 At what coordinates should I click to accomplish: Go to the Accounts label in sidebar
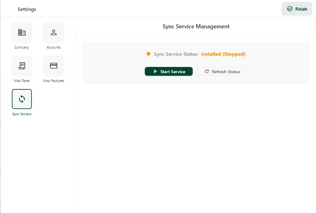point(54,47)
